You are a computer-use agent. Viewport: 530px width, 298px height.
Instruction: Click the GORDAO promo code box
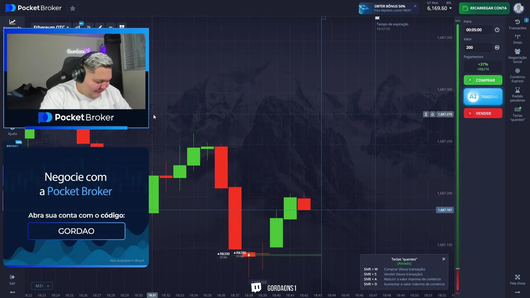coord(76,231)
